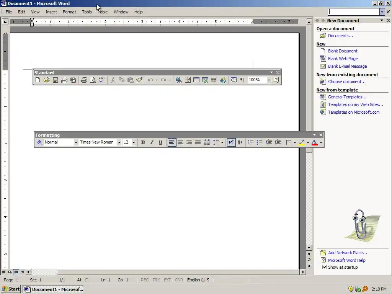
Task: Open the Font dropdown showing Times New Roman
Action: click(119, 142)
